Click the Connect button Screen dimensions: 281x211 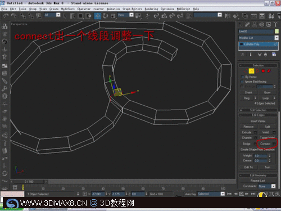[265, 144]
